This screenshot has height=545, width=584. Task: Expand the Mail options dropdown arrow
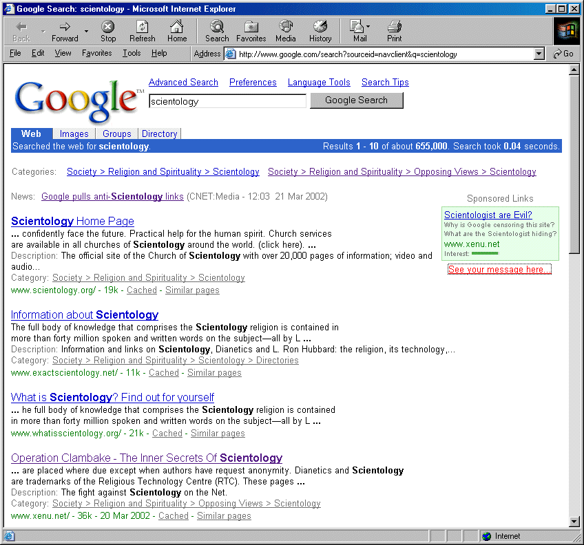pyautogui.click(x=368, y=27)
